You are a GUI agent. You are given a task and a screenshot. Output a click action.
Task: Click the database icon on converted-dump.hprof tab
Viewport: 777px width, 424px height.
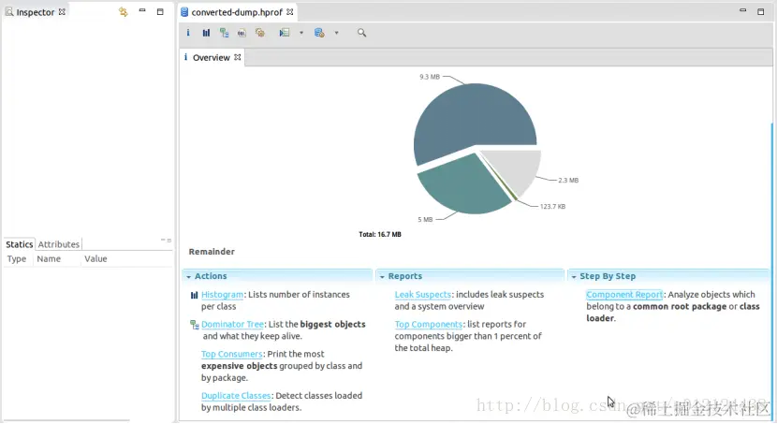[184, 12]
